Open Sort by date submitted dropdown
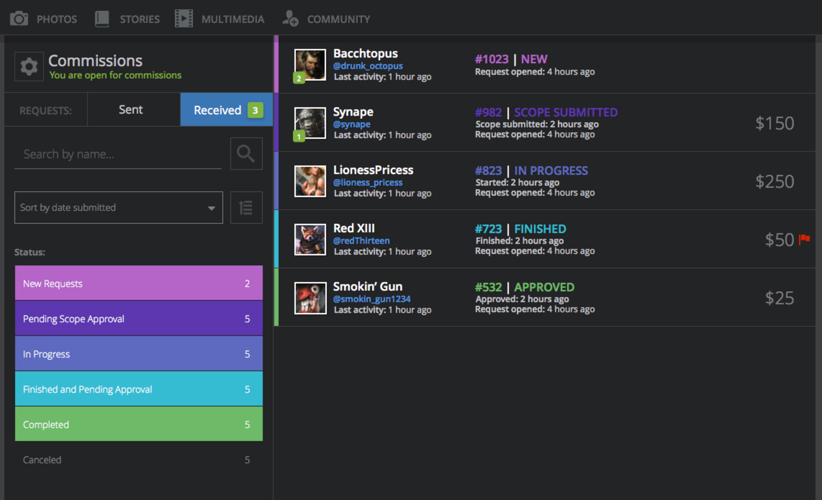The image size is (822, 500). point(112,208)
